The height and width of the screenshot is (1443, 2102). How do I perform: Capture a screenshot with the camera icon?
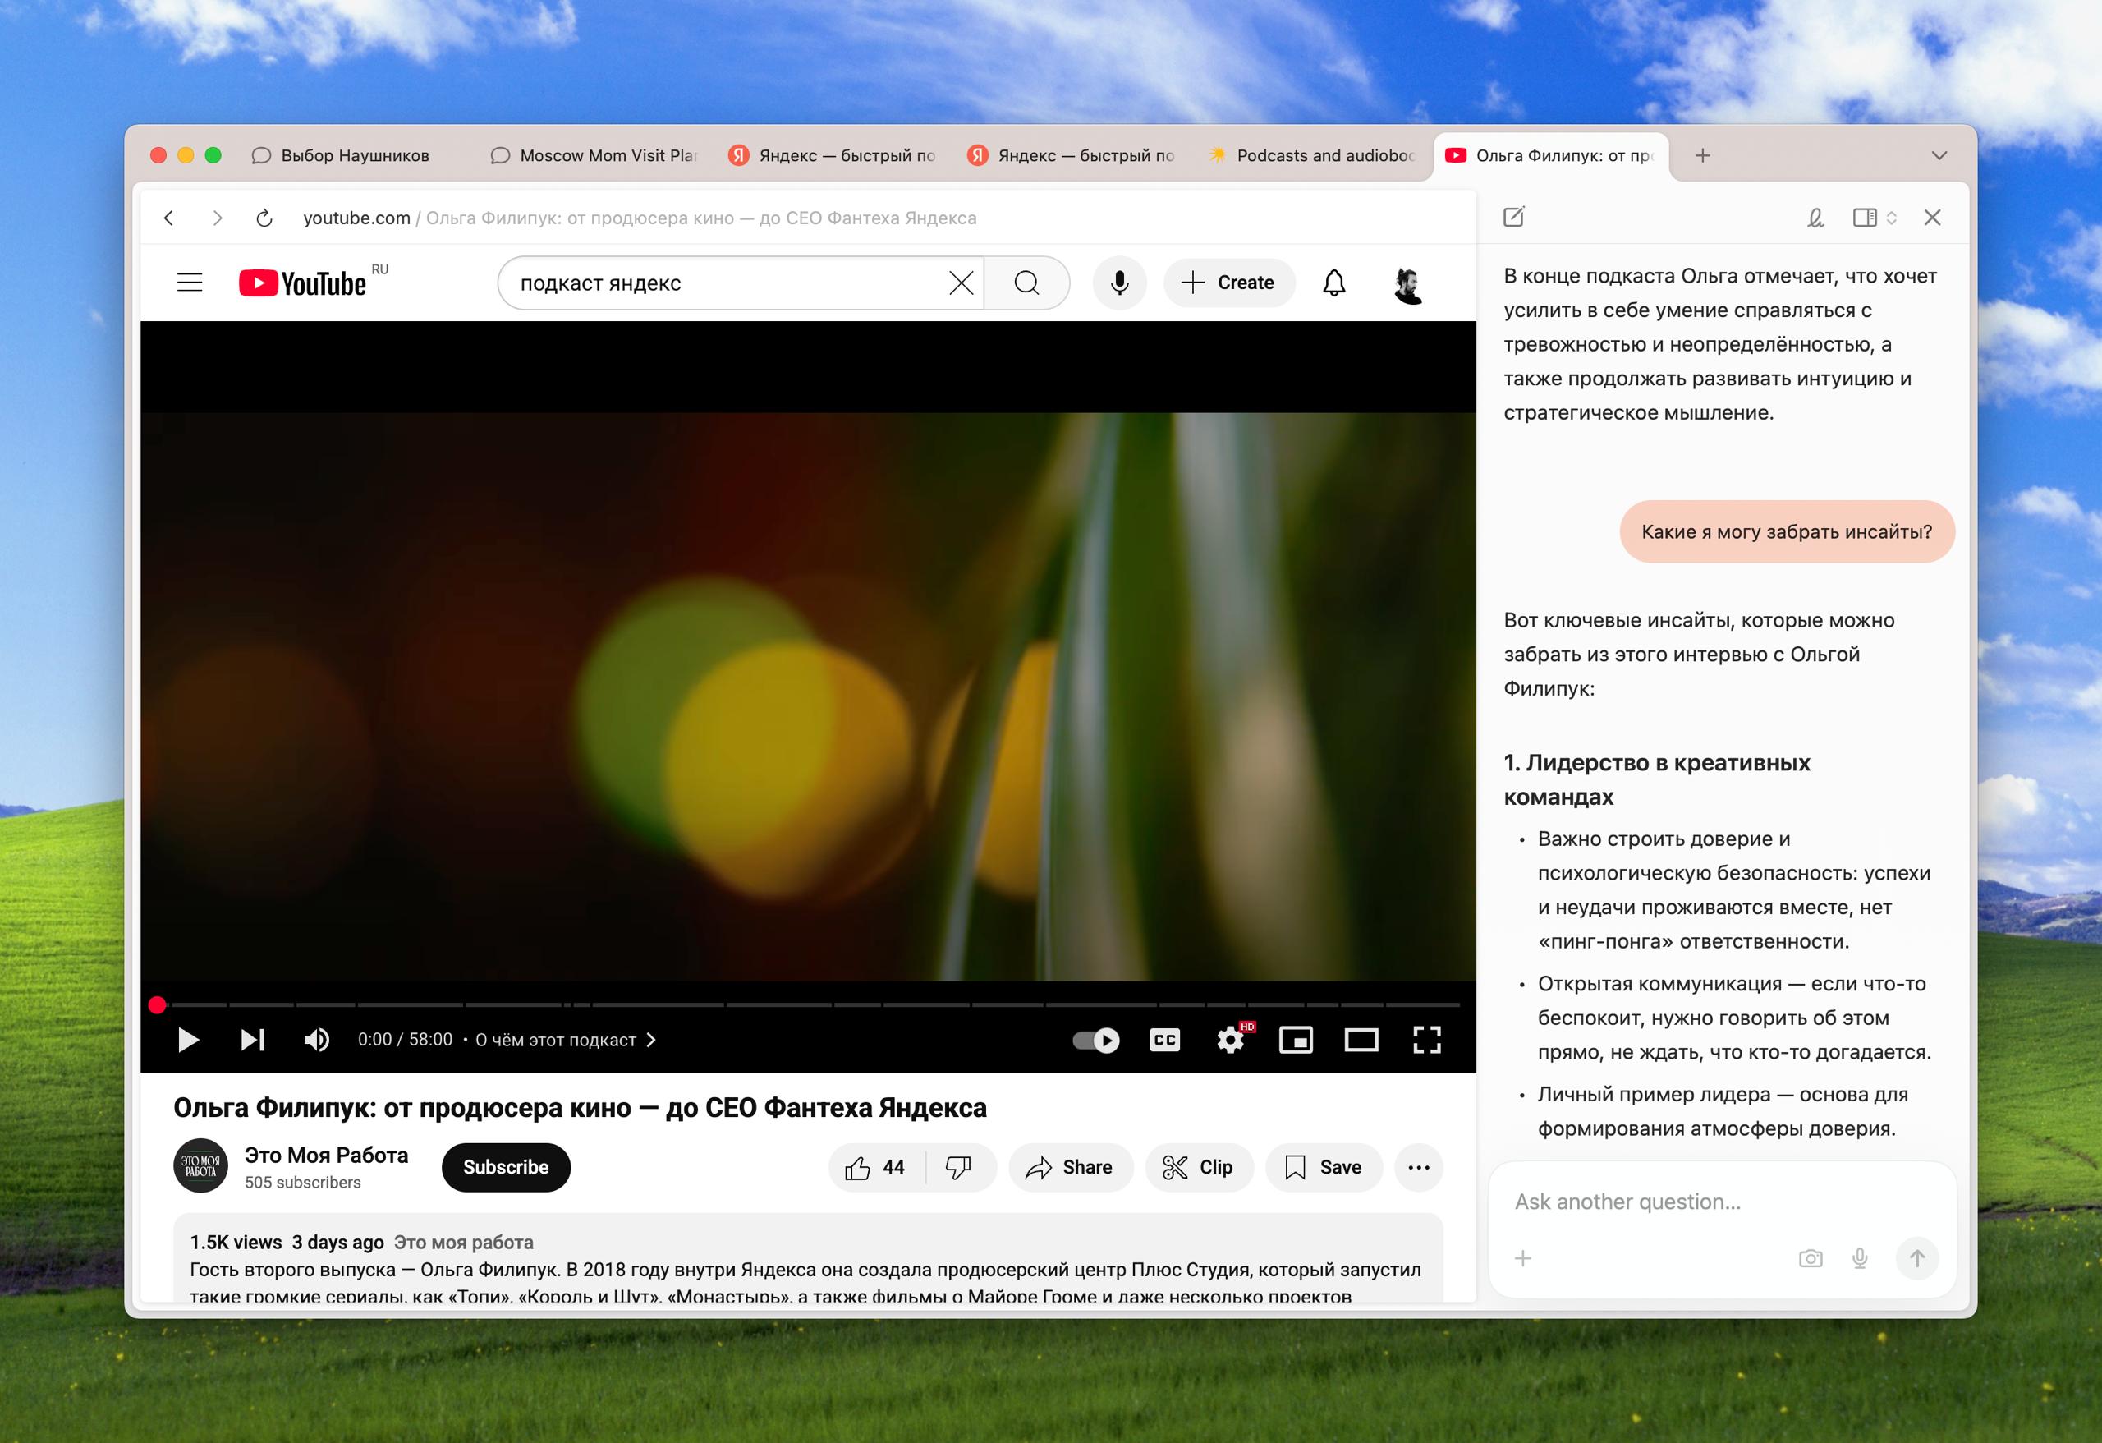[1811, 1258]
